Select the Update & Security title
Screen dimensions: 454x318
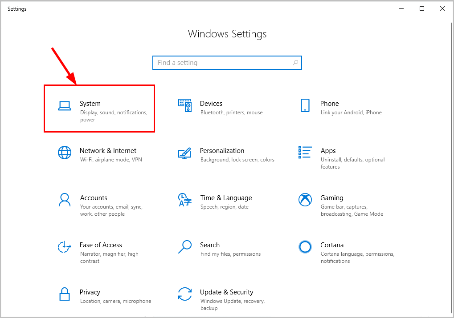point(227,292)
